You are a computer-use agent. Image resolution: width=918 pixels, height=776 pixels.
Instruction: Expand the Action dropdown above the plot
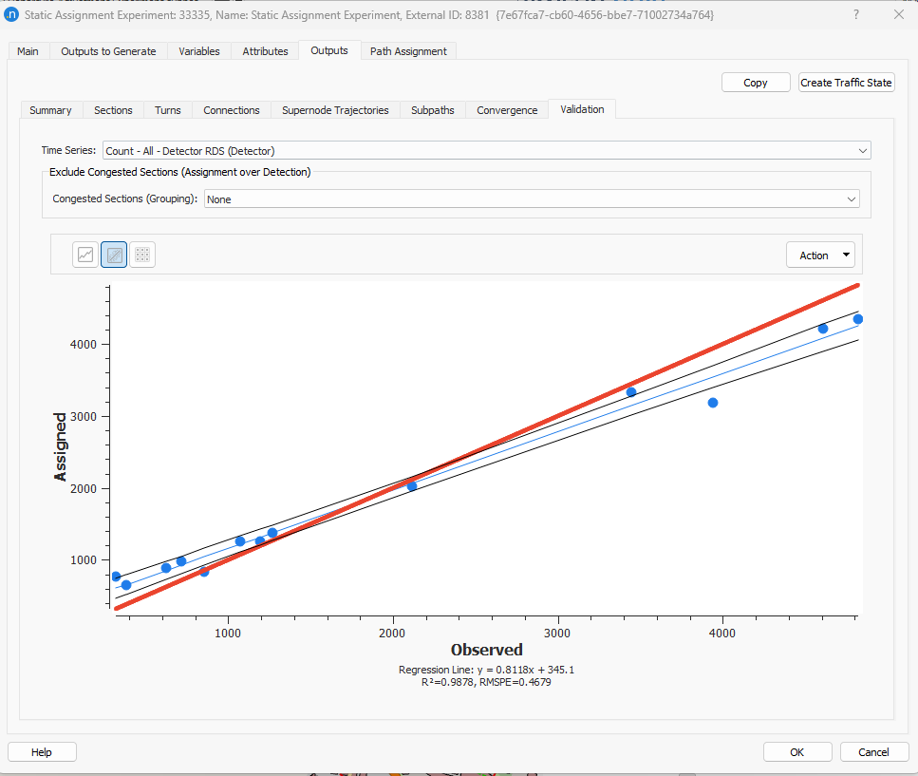point(820,255)
